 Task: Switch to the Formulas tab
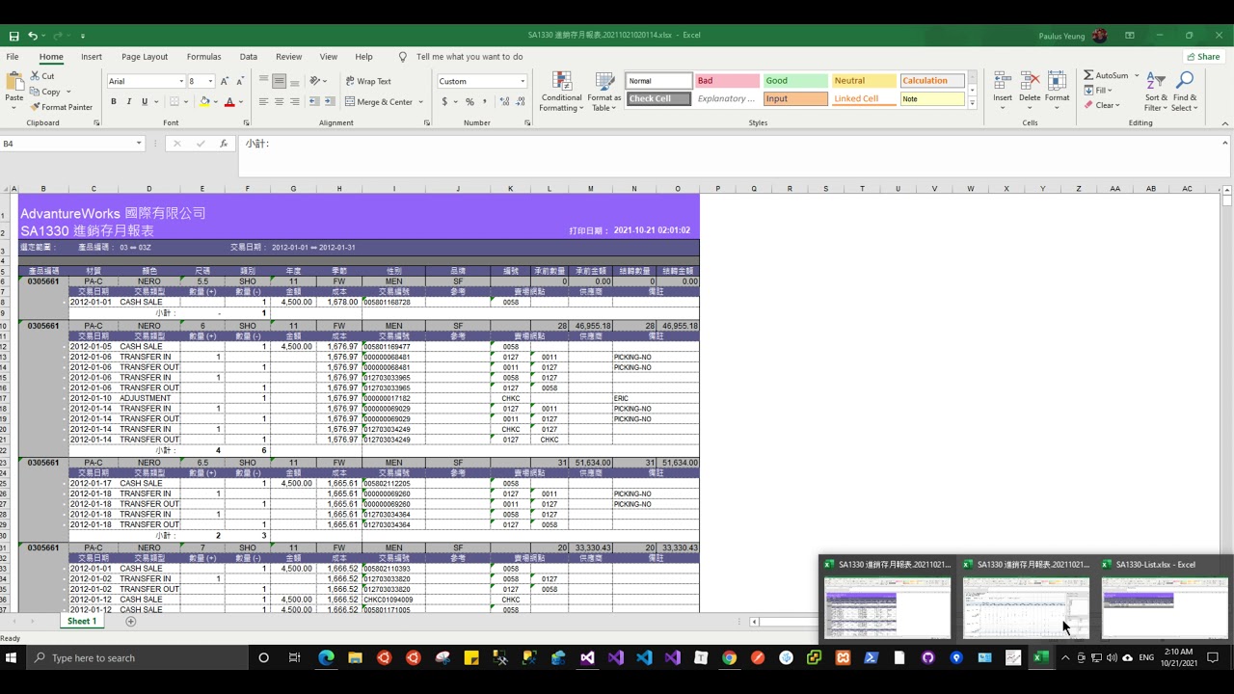204,57
